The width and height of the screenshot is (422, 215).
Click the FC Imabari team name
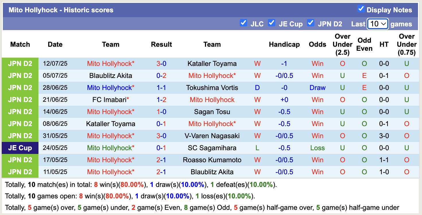[110, 100]
